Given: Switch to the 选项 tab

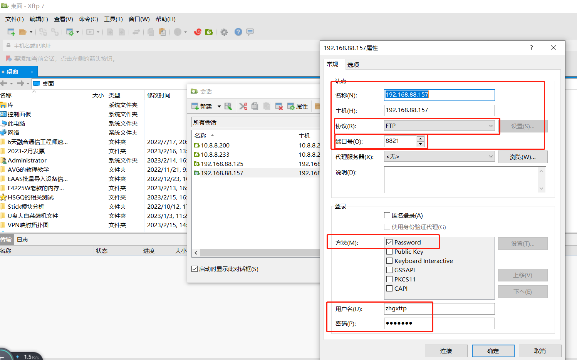Looking at the screenshot, I should tap(353, 65).
